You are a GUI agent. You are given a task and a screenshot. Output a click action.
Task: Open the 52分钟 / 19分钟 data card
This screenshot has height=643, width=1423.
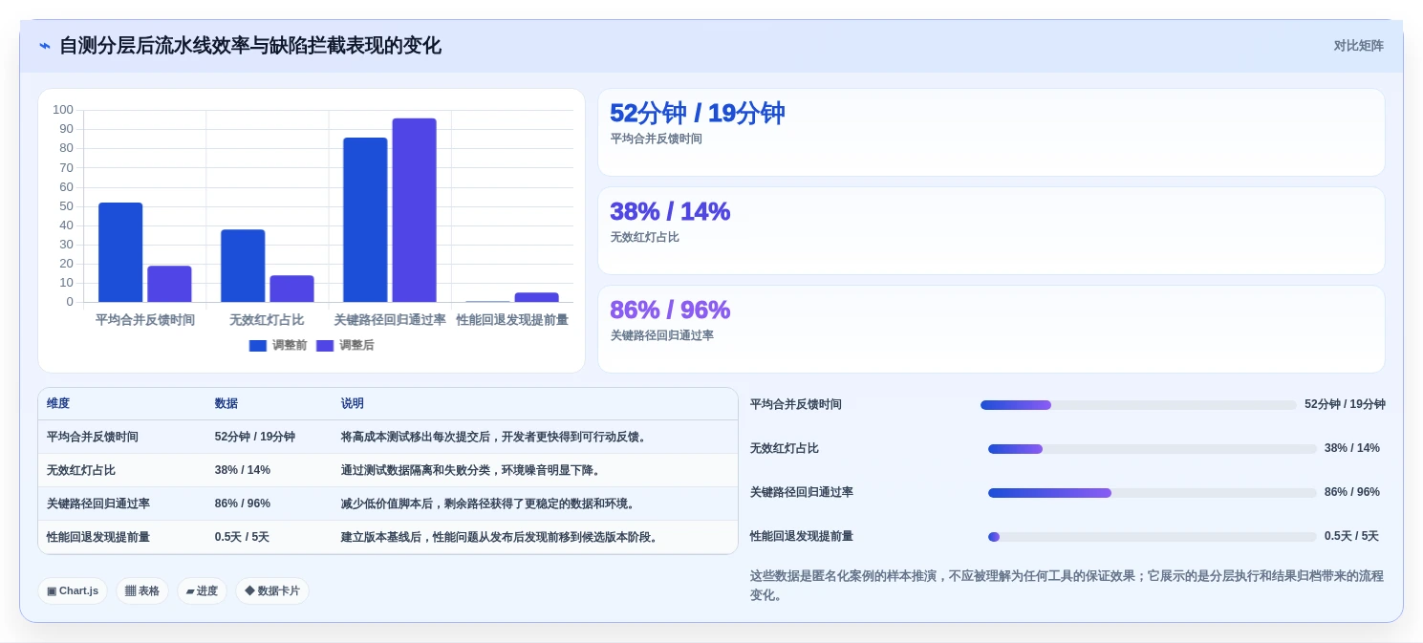991,133
